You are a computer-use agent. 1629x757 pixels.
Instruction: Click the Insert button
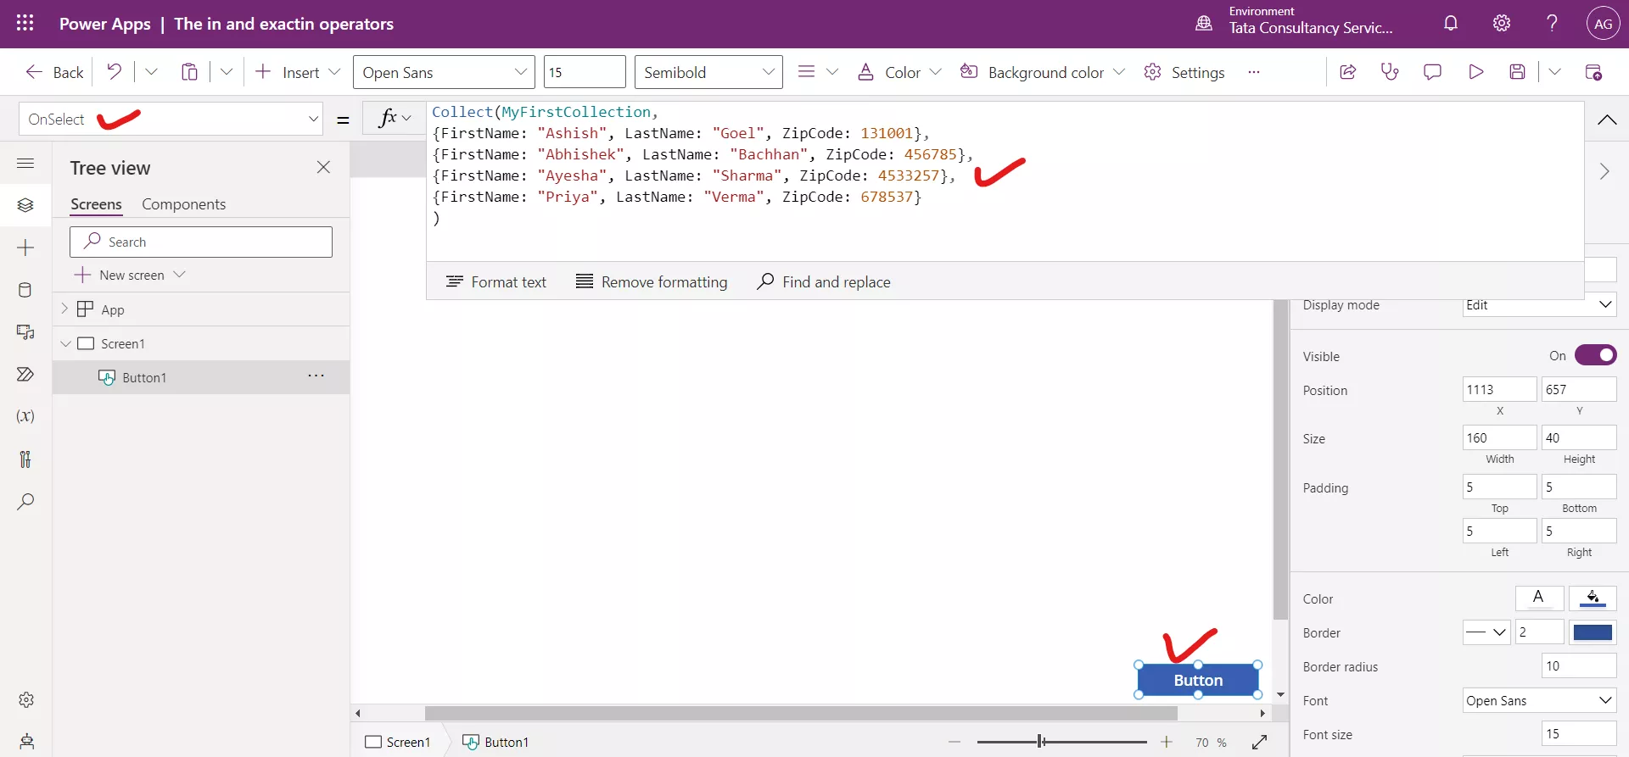pos(288,72)
